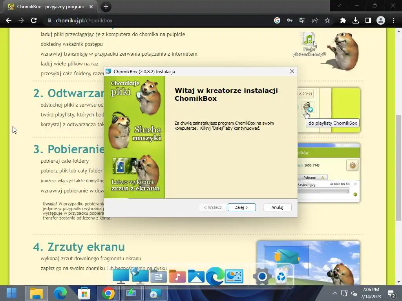The width and height of the screenshot is (402, 301).
Task: Click the Anuluj button in installer
Action: 277,207
